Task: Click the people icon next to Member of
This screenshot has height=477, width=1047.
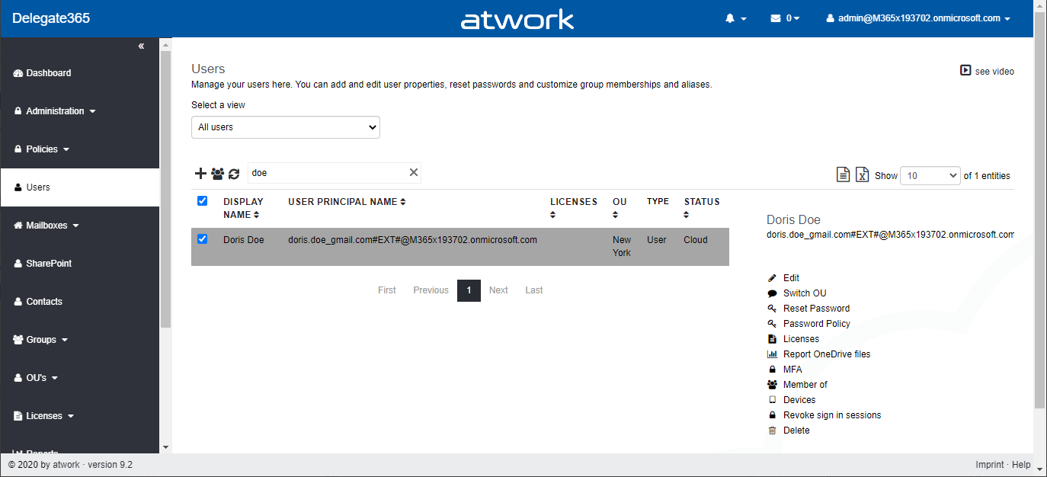Action: pos(772,385)
